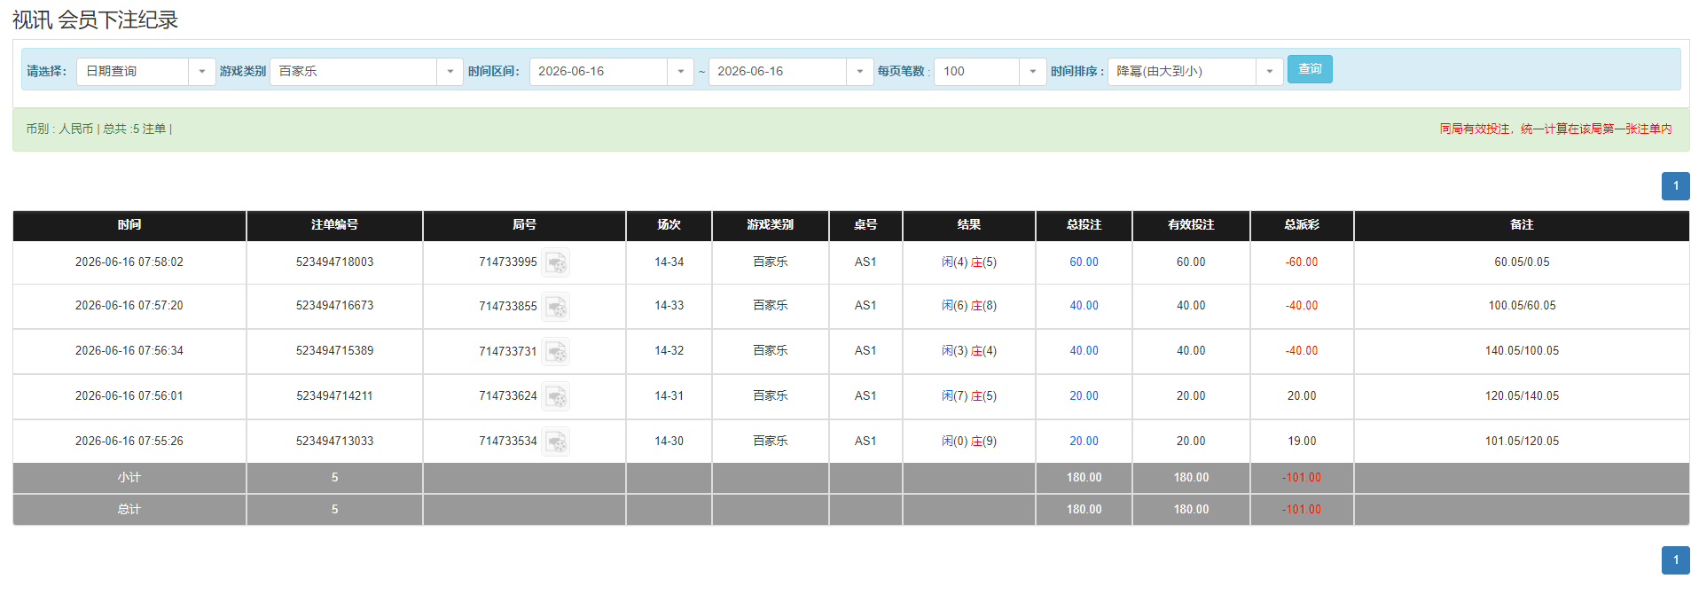Select bet number 523494716673

334,306
